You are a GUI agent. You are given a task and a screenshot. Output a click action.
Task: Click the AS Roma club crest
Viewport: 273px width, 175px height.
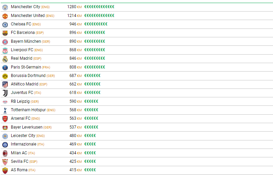pos(5,171)
